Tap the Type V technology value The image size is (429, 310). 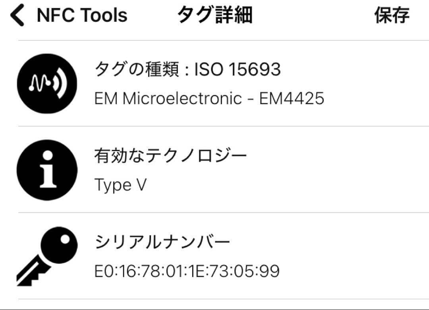click(120, 185)
